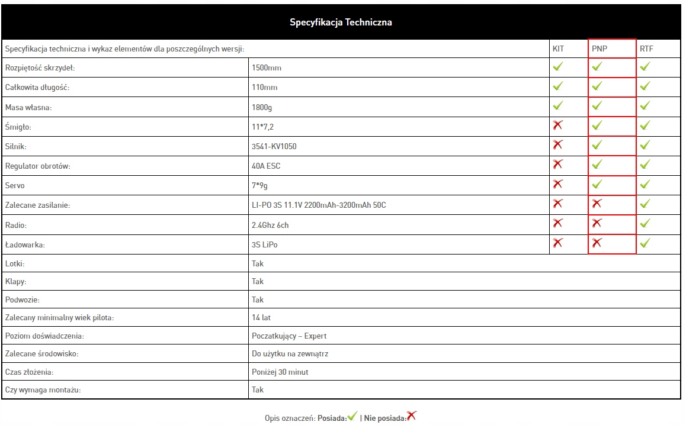This screenshot has height=425, width=686.
Task: Click the 3541-KV1050 motor value
Action: 274,146
